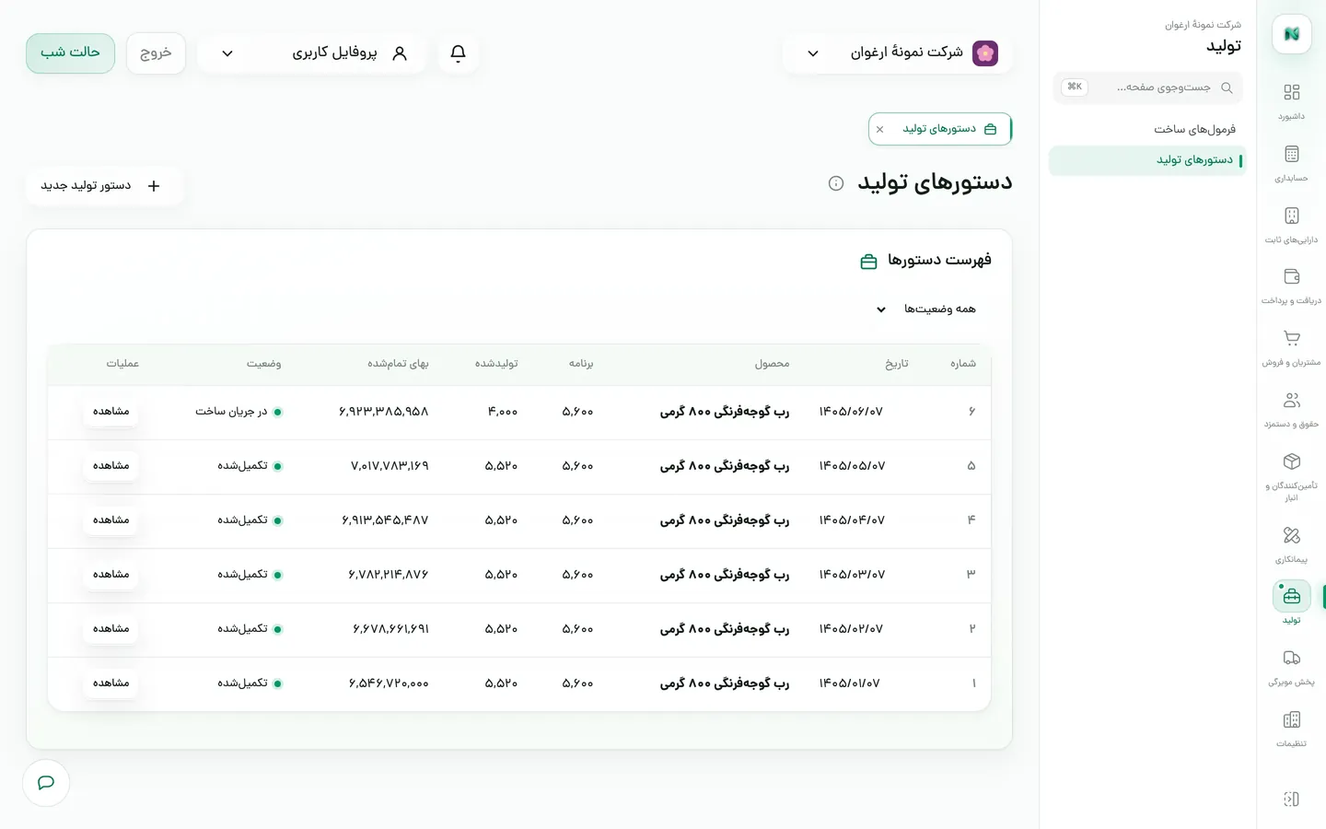1326x829 pixels.
Task: Click the خروج logout button
Action: point(156,53)
